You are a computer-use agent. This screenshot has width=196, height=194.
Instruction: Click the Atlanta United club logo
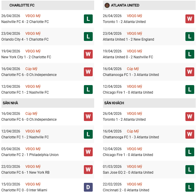coord(107,5)
